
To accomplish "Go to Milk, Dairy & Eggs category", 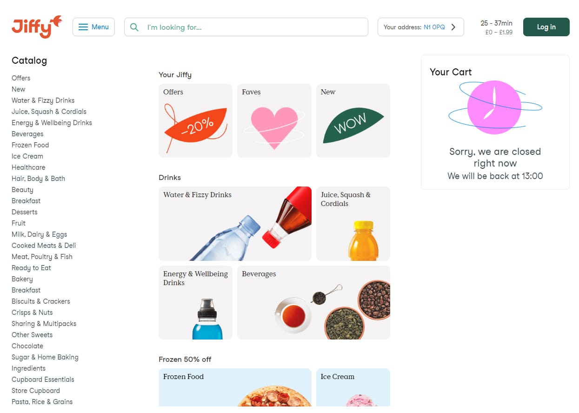I will pos(39,234).
